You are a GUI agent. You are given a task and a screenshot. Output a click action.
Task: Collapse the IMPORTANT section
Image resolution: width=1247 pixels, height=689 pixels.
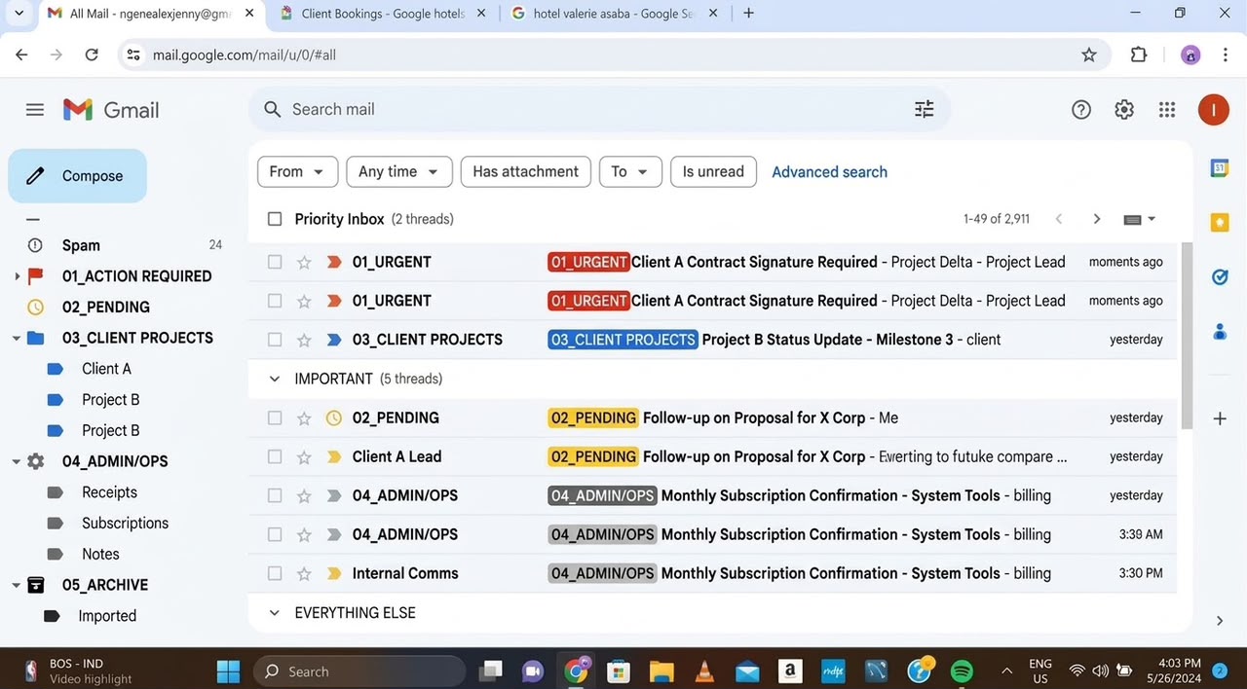pyautogui.click(x=275, y=379)
